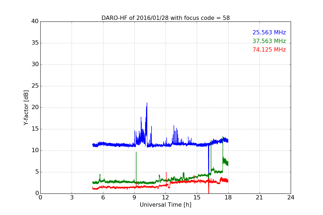This screenshot has height=215, width=323.
Task: Click the x-axis tick label 18
Action: (x=228, y=198)
